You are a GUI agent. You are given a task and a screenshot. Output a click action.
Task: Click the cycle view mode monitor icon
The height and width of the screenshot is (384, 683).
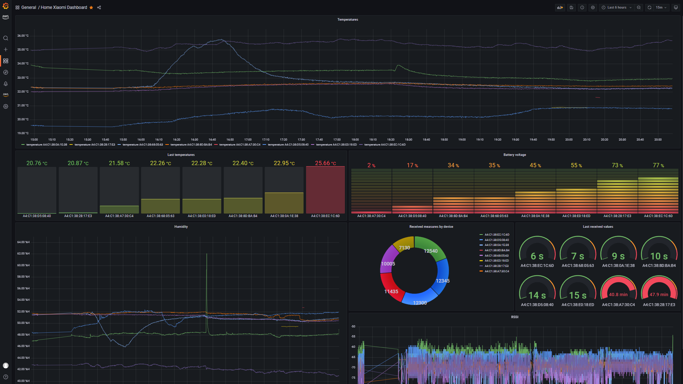pos(676,7)
